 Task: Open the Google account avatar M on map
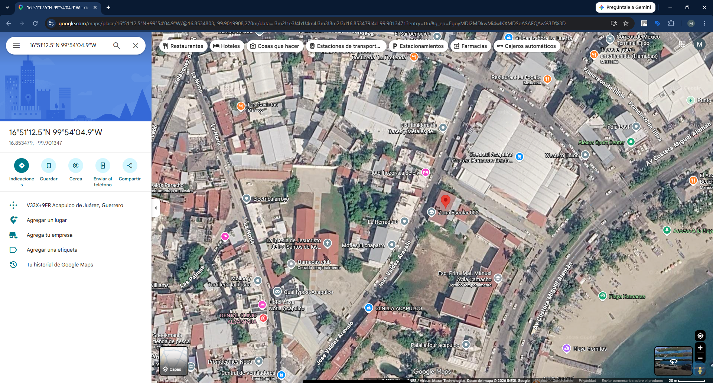click(700, 44)
